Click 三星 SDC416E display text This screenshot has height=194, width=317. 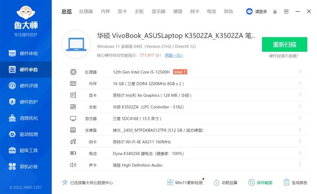coord(137,119)
